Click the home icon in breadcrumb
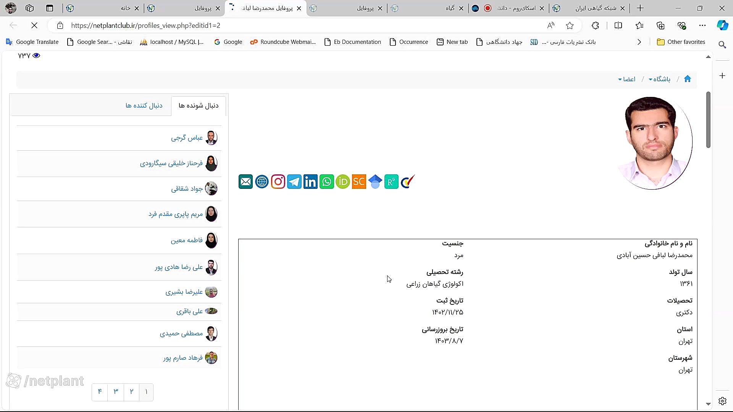 688,79
